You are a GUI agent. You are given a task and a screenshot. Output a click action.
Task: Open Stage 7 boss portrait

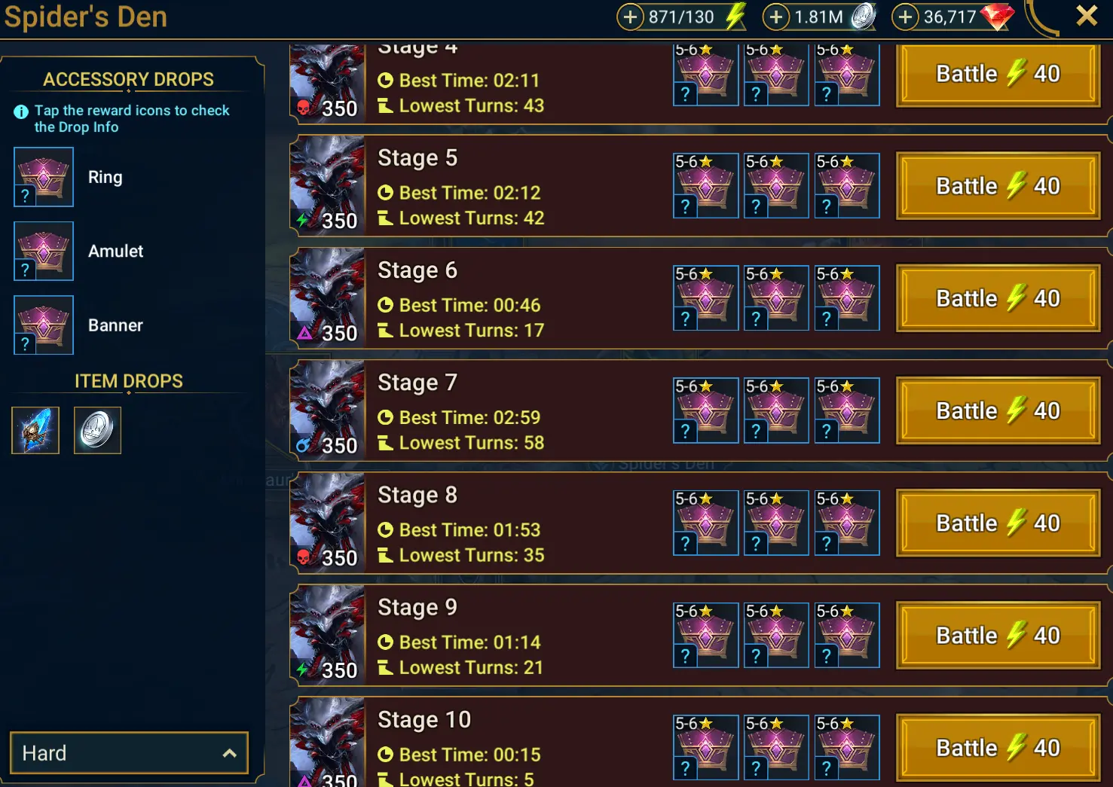click(x=327, y=410)
